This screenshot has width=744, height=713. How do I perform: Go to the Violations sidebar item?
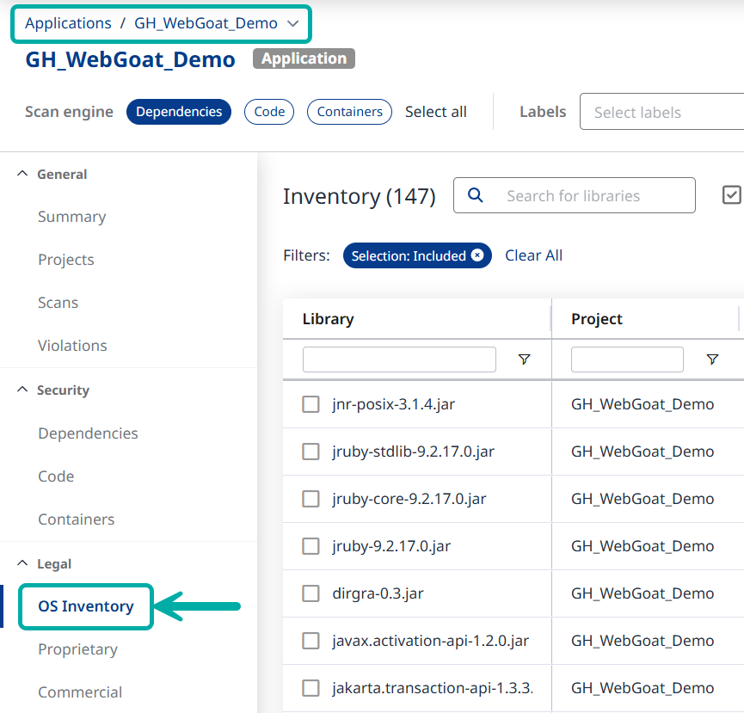coord(72,346)
